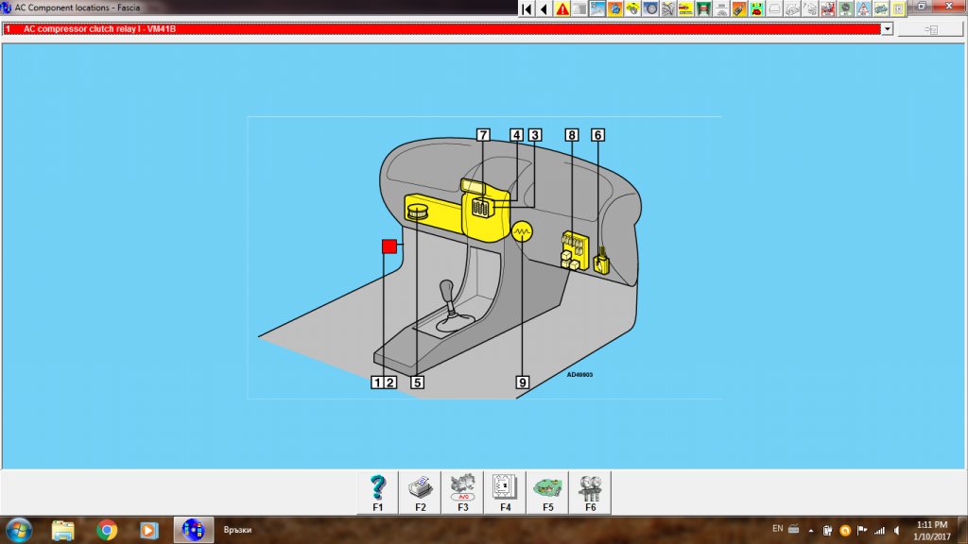Viewport: 968px width, 544px height.
Task: Click component label number 7
Action: point(483,135)
